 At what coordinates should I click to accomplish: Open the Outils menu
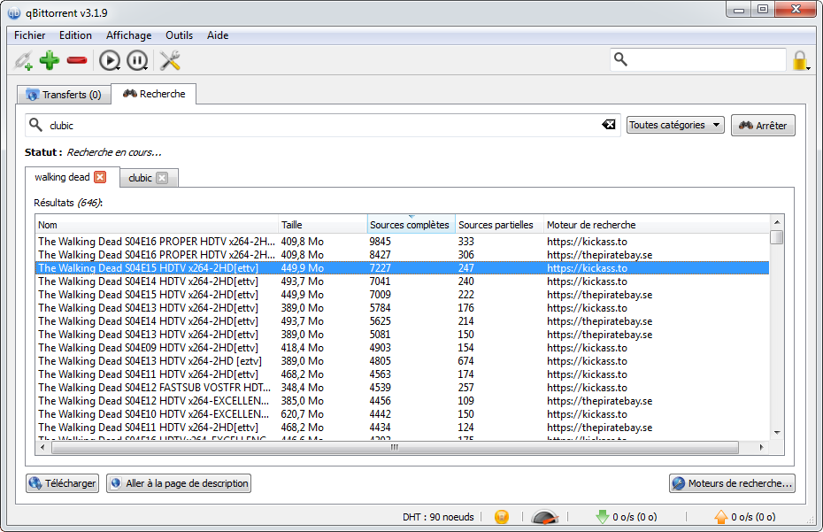(179, 35)
